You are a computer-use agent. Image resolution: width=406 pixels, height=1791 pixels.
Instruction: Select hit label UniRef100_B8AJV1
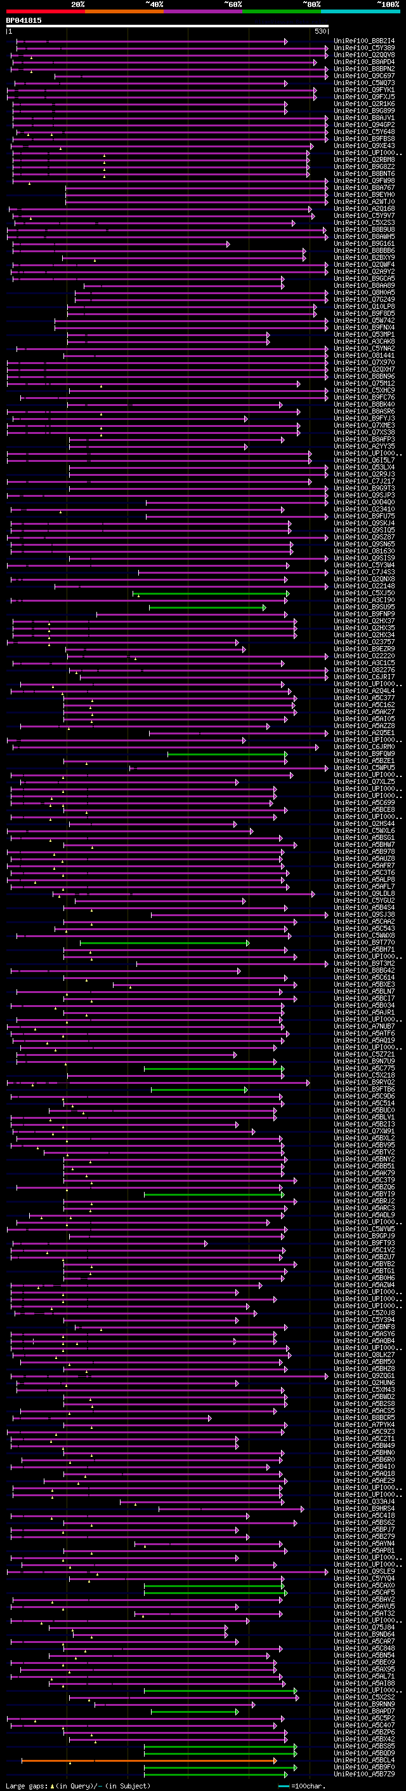pyautogui.click(x=364, y=118)
